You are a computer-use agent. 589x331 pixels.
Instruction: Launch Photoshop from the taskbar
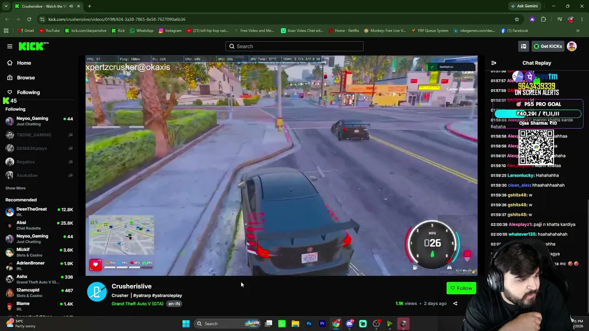[309, 324]
